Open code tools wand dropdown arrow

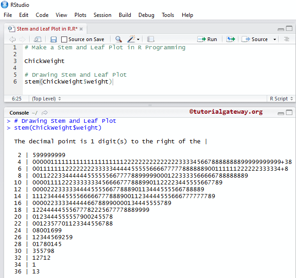pos(138,39)
